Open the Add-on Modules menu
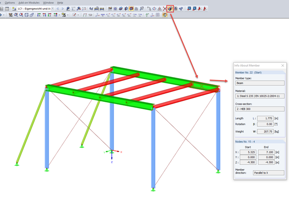The height and width of the screenshot is (216, 289). click(x=29, y=3)
